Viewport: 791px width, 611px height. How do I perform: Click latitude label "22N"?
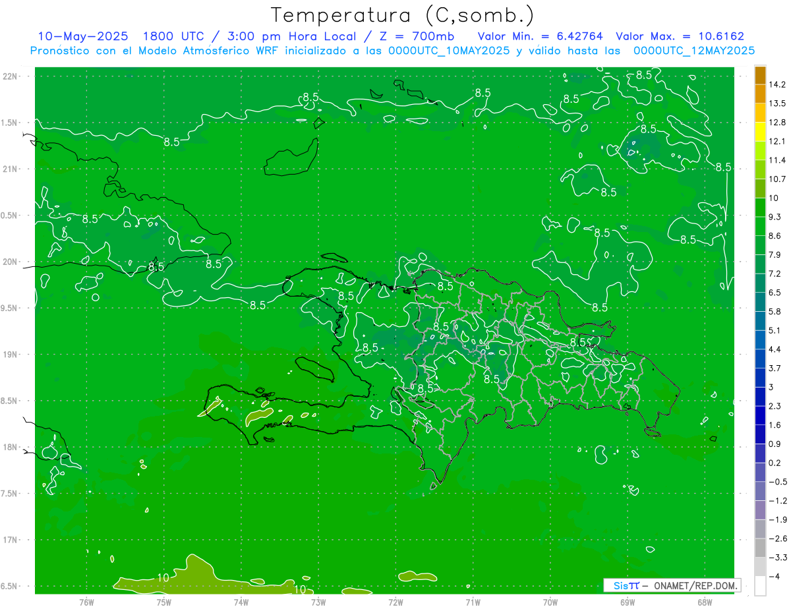click(x=9, y=76)
